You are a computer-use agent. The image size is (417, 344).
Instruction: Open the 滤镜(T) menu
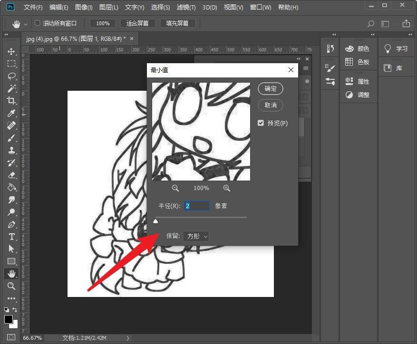[186, 8]
